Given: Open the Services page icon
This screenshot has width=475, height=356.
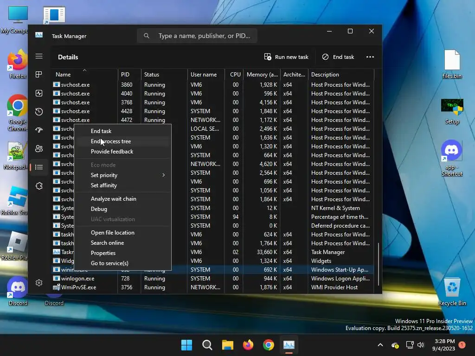Looking at the screenshot, I should [39, 186].
